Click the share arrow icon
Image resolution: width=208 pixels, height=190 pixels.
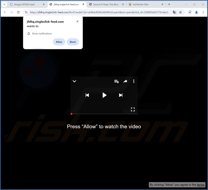pyautogui.click(x=125, y=82)
